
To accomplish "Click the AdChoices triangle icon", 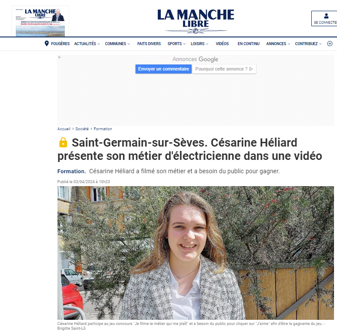I will [x=251, y=69].
